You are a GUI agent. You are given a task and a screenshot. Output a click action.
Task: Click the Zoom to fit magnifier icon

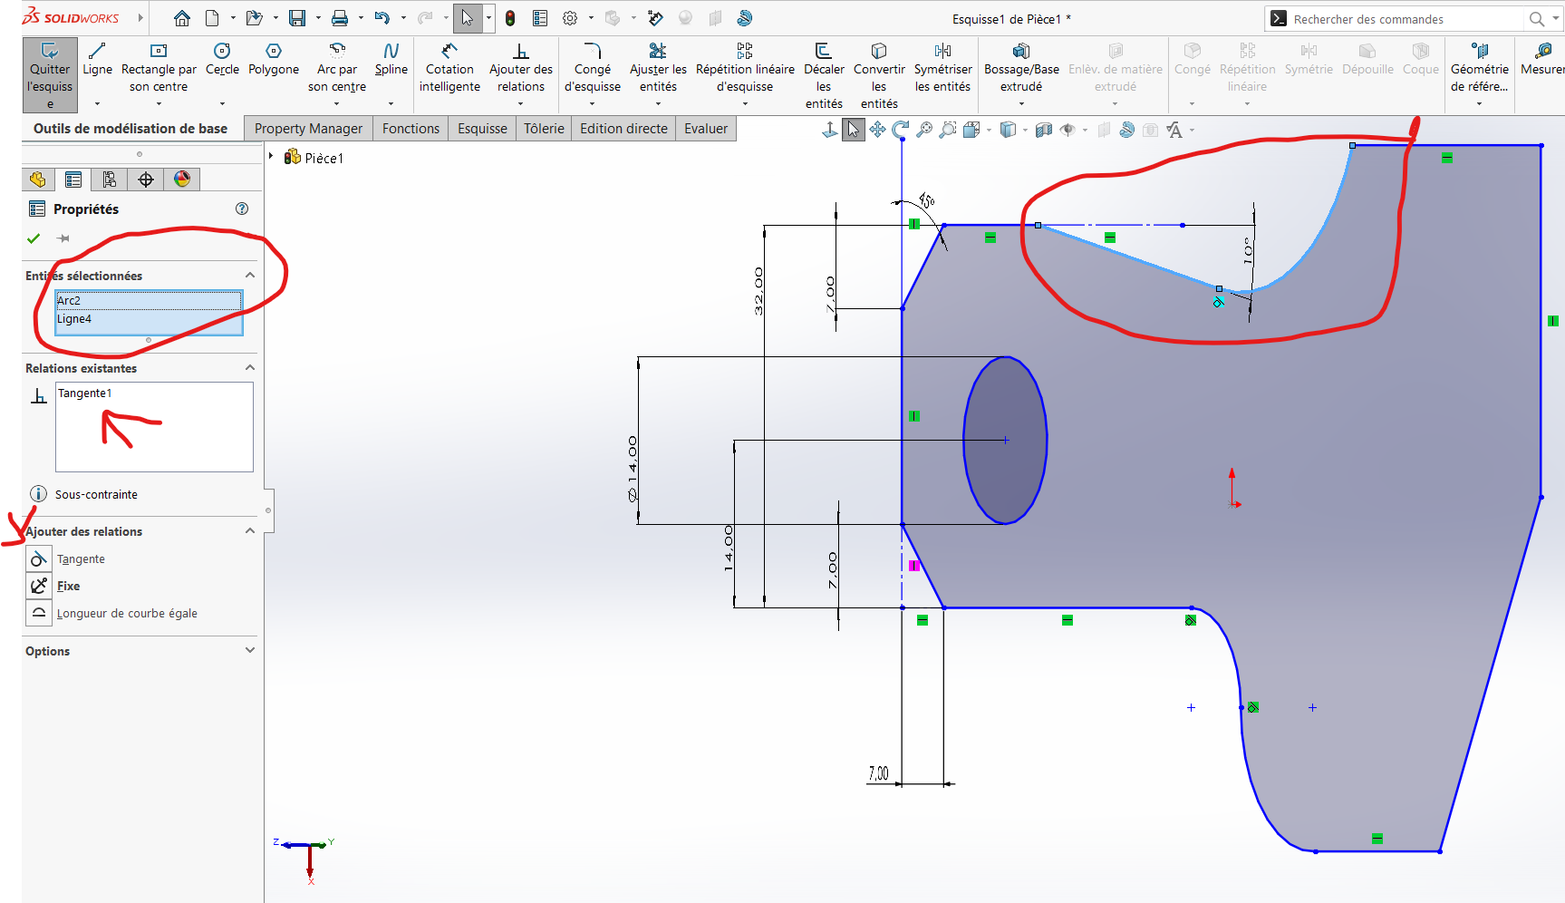(x=924, y=130)
